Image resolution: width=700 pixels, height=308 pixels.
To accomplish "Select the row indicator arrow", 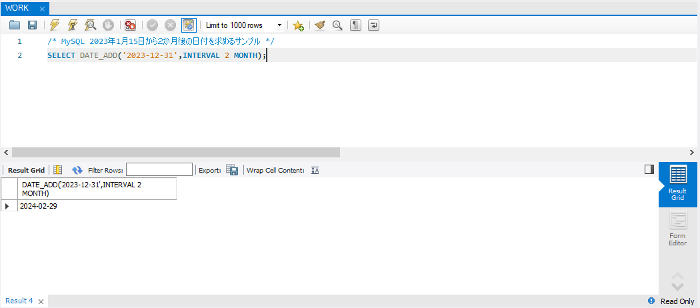I will click(x=7, y=206).
